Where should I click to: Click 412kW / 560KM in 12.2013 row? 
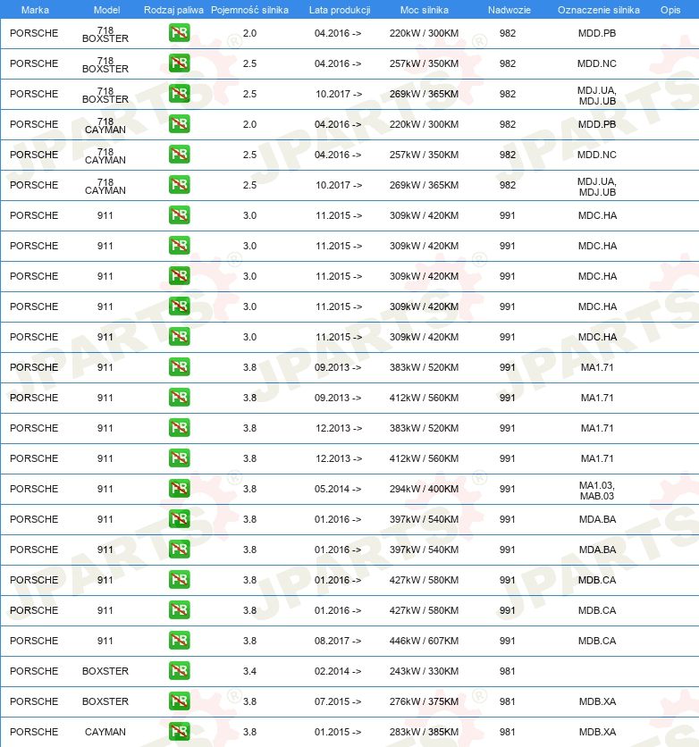coord(424,458)
